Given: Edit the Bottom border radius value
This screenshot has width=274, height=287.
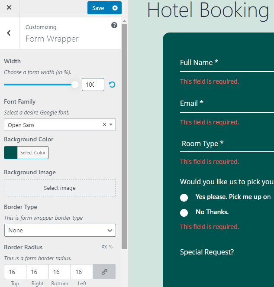Looking at the screenshot, I should (60, 272).
